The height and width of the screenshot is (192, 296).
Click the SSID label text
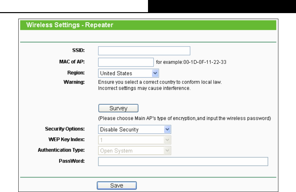(x=78, y=50)
